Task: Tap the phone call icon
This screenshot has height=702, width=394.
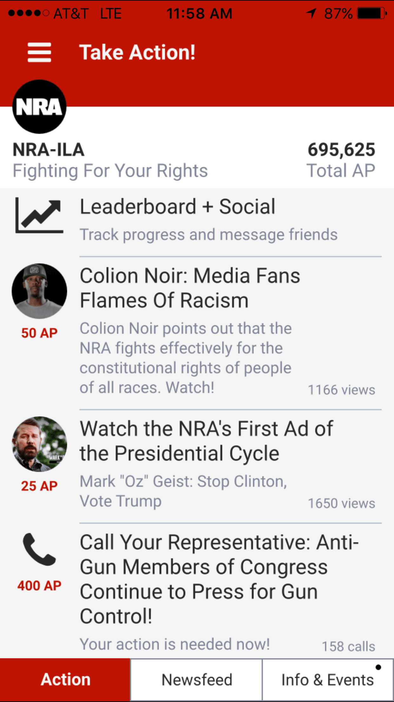Action: pyautogui.click(x=39, y=549)
